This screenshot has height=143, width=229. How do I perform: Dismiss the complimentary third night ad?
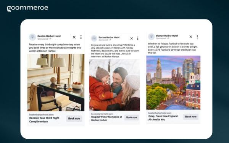pos(74,37)
